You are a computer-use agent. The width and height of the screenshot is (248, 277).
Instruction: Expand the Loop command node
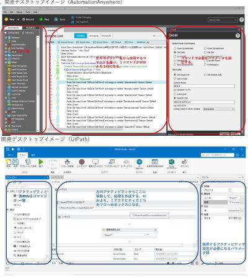pos(6,98)
